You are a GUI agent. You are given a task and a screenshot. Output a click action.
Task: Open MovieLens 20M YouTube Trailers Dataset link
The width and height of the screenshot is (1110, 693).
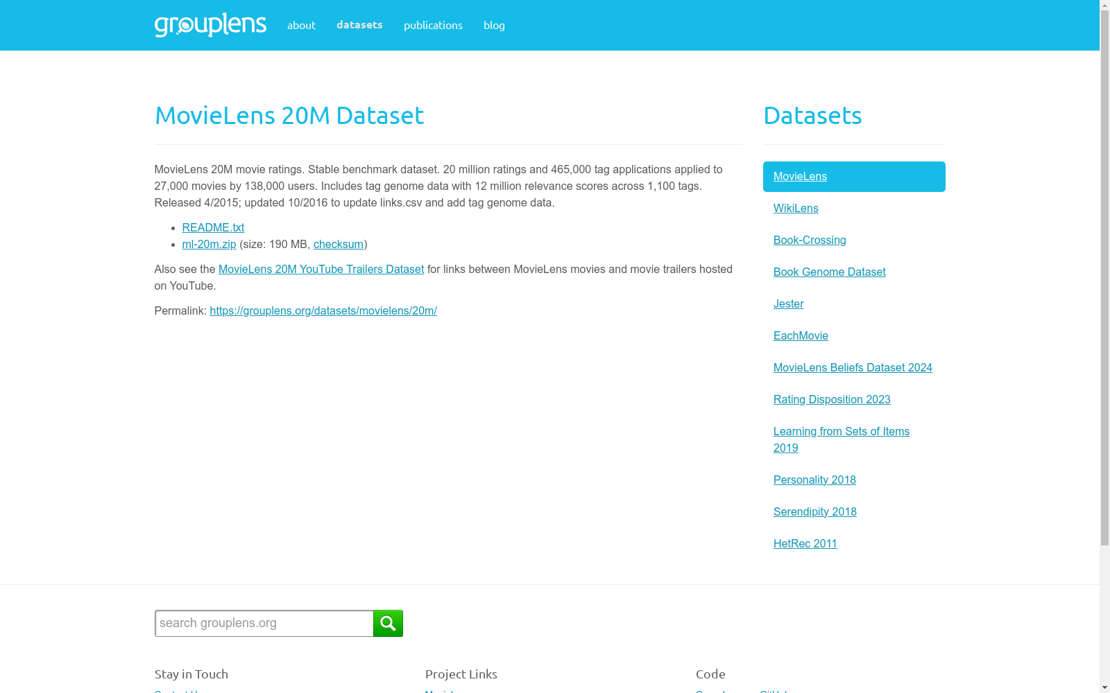click(321, 269)
